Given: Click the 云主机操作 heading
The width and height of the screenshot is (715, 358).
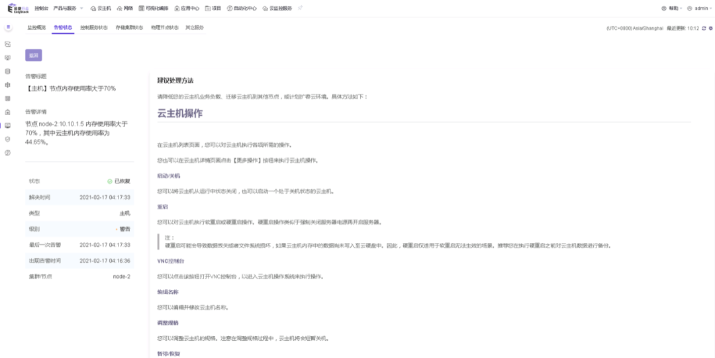Looking at the screenshot, I should coord(179,114).
